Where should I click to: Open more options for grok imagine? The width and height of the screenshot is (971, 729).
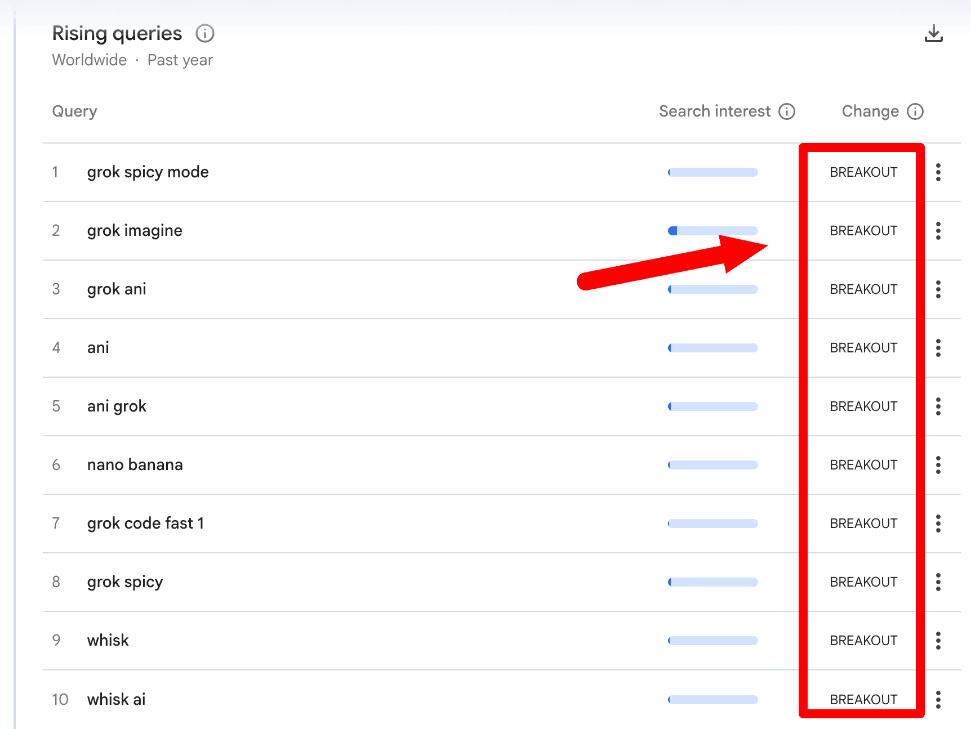[938, 231]
